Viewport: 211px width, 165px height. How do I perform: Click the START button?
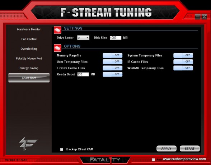pyautogui.click(x=190, y=149)
